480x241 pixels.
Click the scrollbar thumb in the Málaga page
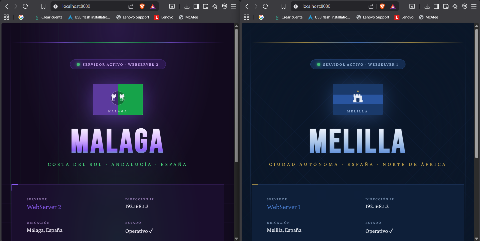click(236, 95)
